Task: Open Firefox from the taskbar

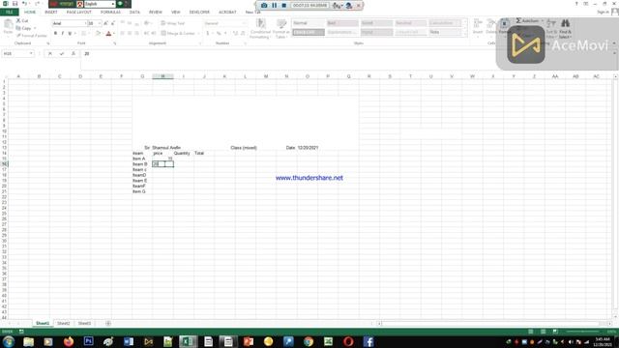Action: coord(69,341)
